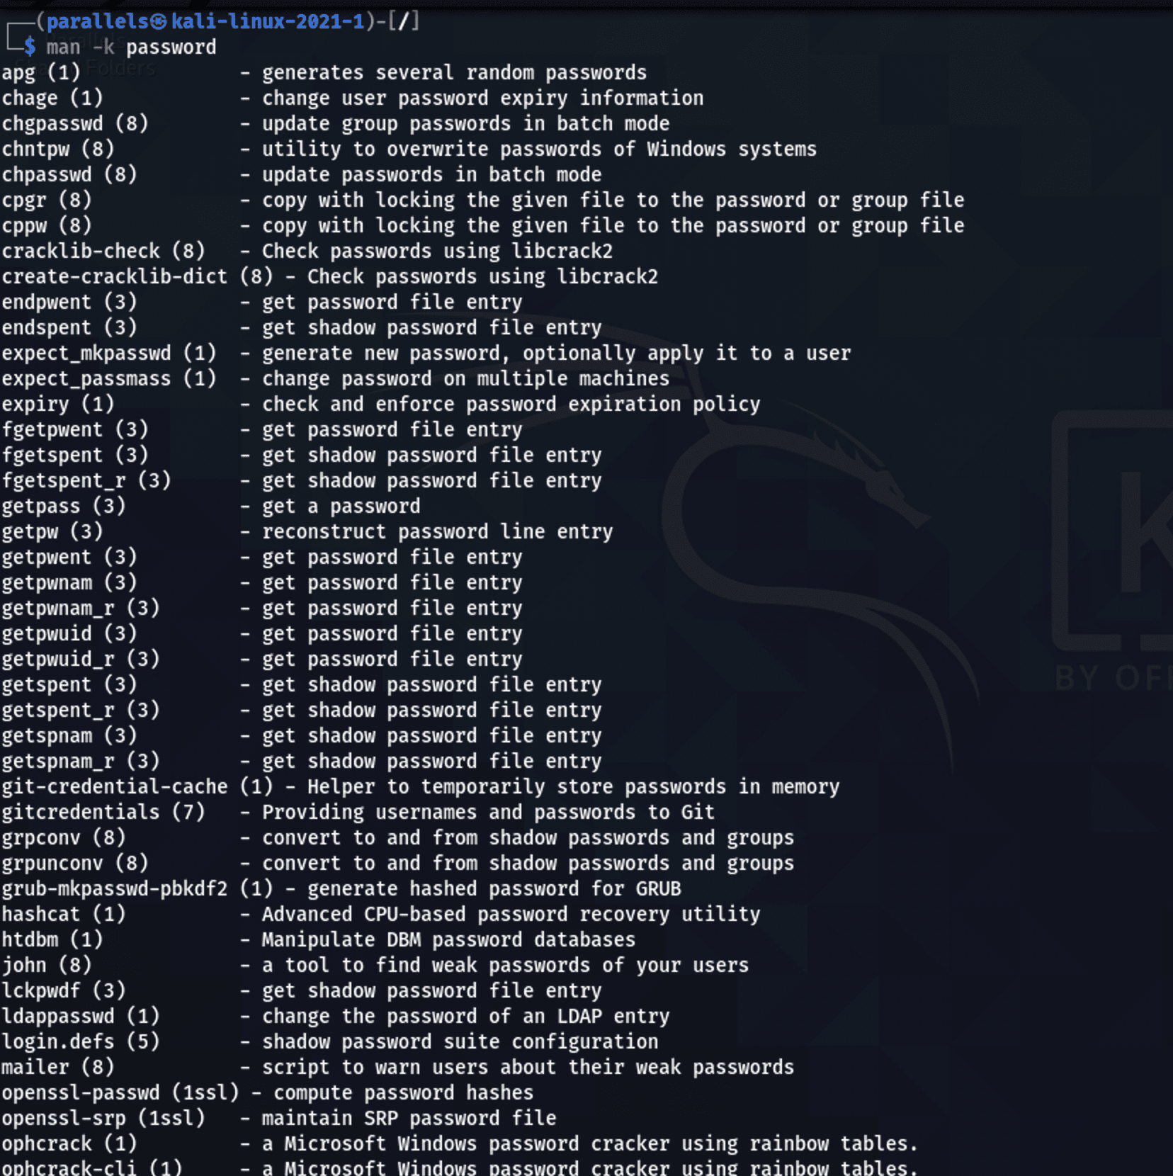Image resolution: width=1173 pixels, height=1176 pixels.
Task: Click the 'getpwuid (3)' entry
Action: pyautogui.click(x=69, y=634)
